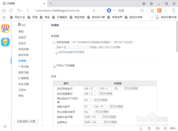Screen dimensions: 178x131
Task: Open the 淘宝 bookmark
Action: [x=45, y=17]
